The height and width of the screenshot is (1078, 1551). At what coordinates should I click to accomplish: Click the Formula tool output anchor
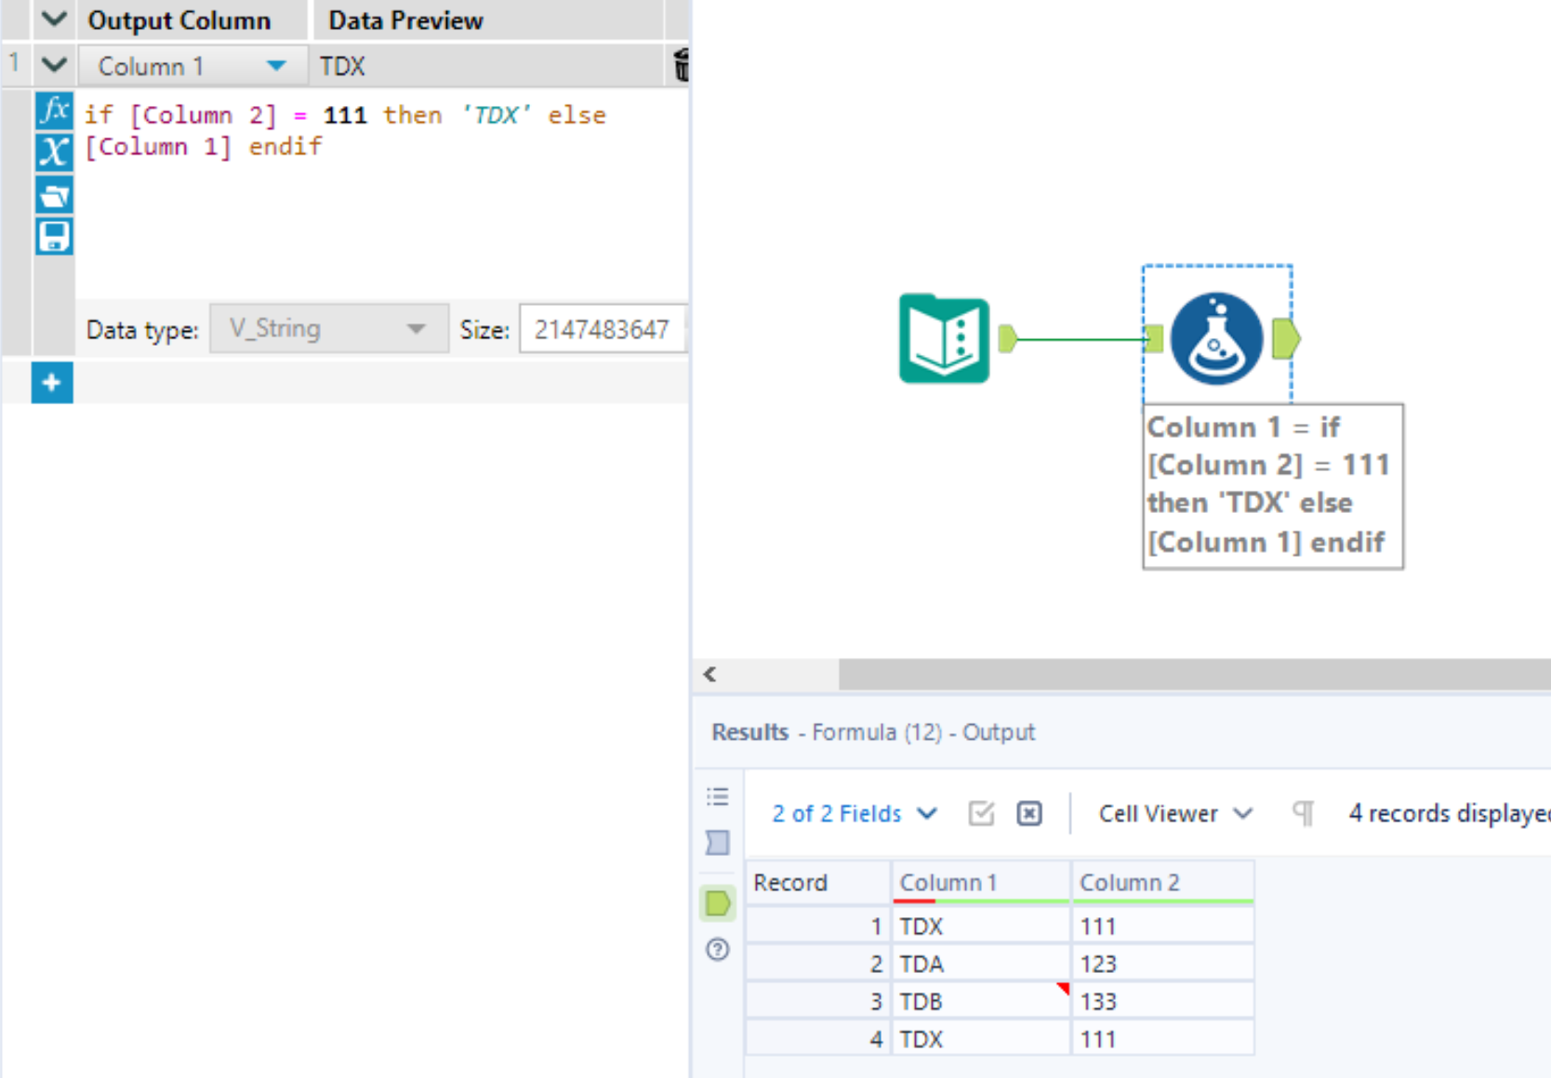click(1286, 339)
